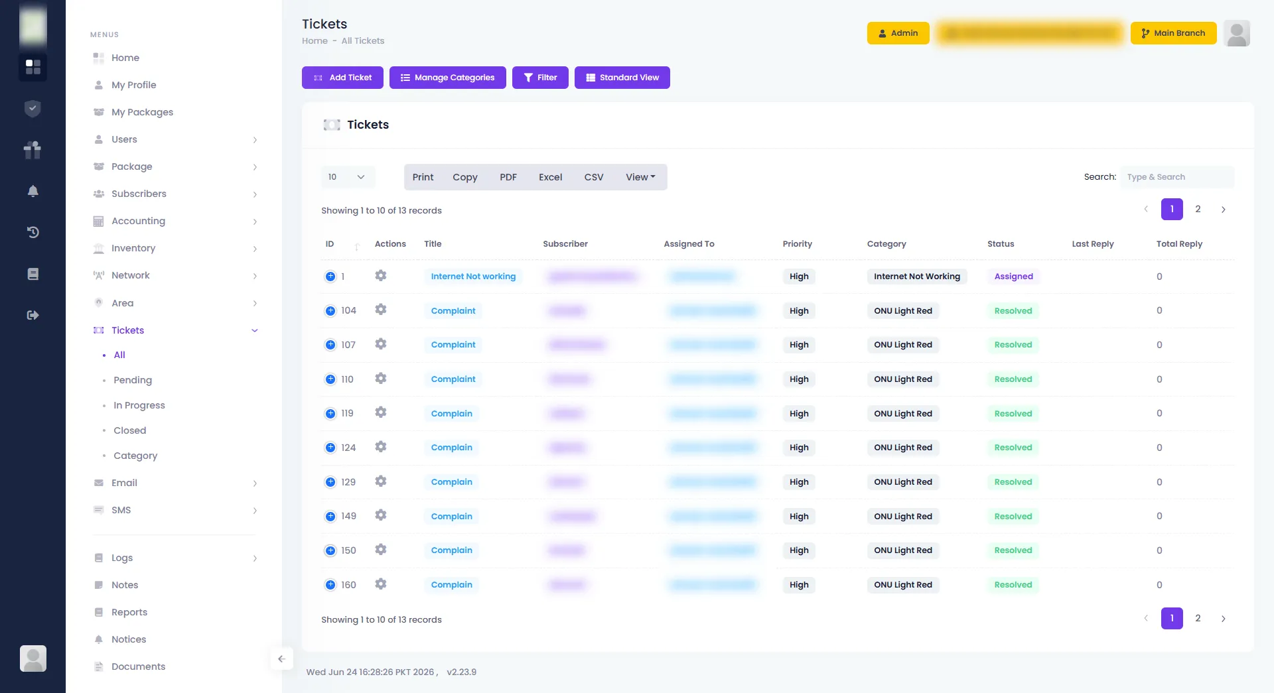Open the records-per-page dropdown showing 10
This screenshot has width=1274, height=693.
(x=348, y=177)
